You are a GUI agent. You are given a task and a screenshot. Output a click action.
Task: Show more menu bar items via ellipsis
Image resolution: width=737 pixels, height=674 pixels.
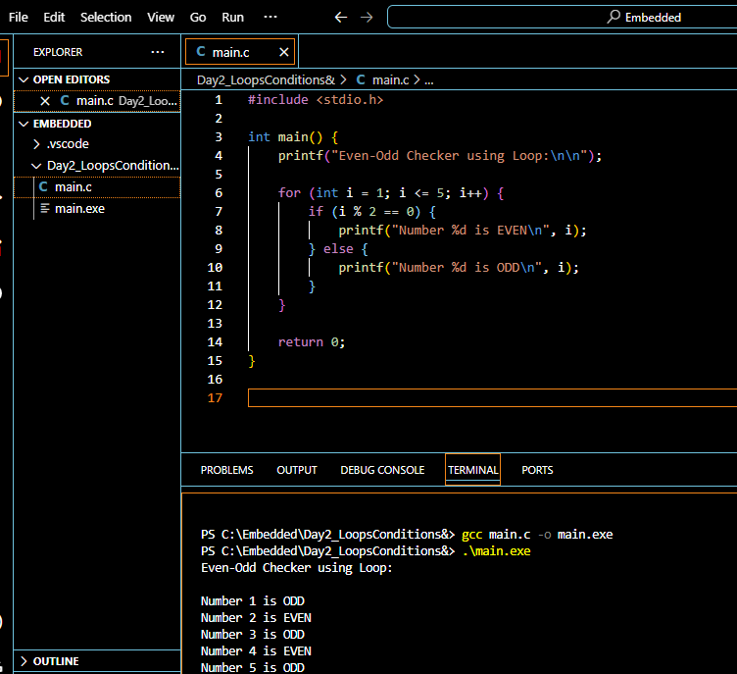[x=270, y=17]
